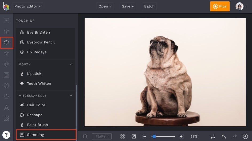Open the history clock icon
252x141 pixels.
[245, 136]
